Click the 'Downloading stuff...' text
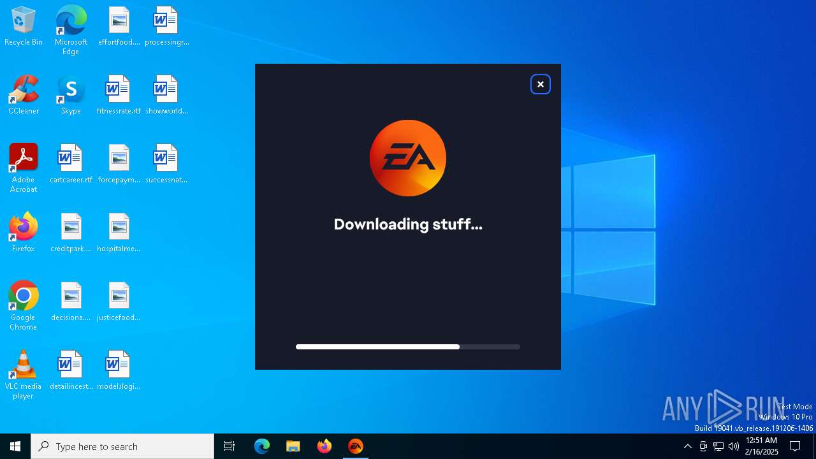816x459 pixels. (x=408, y=224)
